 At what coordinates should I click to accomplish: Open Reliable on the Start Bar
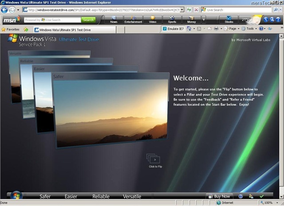click(101, 196)
